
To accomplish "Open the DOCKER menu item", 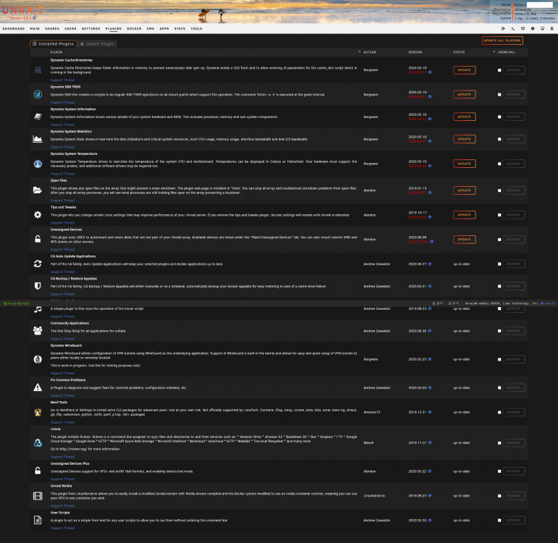I will 134,28.
